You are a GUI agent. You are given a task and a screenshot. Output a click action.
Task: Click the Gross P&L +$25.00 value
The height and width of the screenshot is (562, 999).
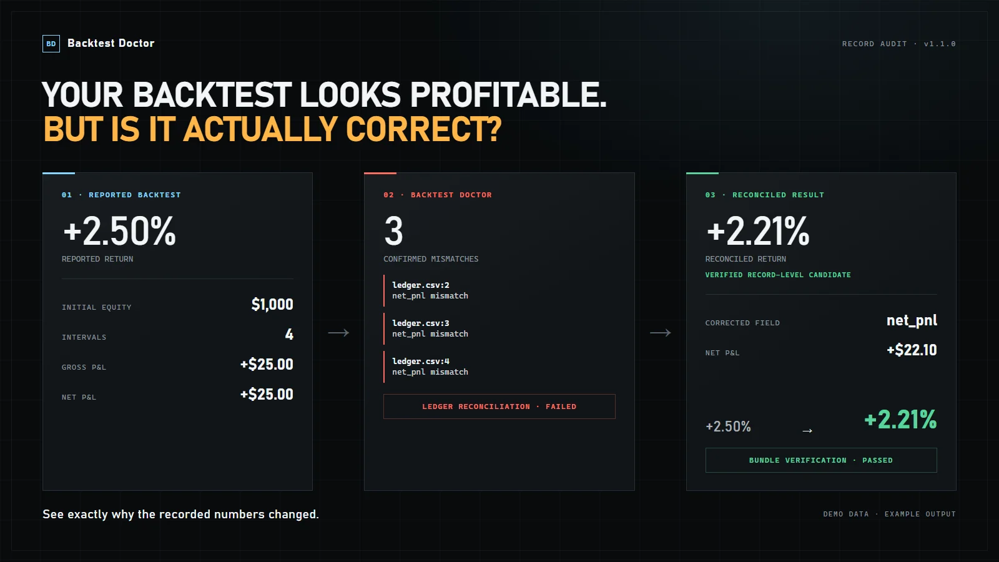pos(267,364)
